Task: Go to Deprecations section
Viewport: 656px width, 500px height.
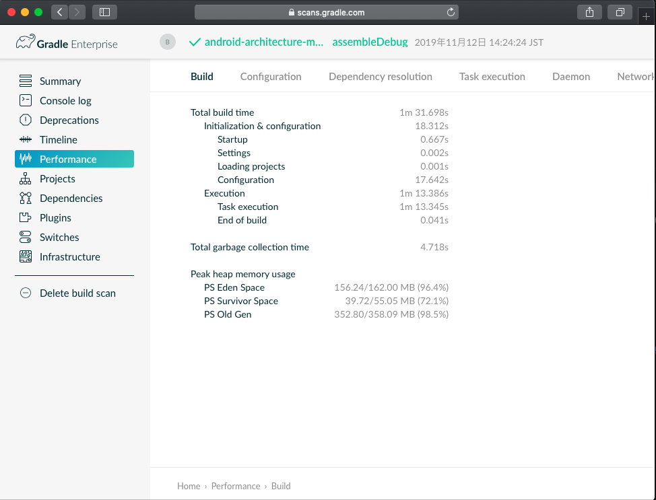Action: (69, 120)
